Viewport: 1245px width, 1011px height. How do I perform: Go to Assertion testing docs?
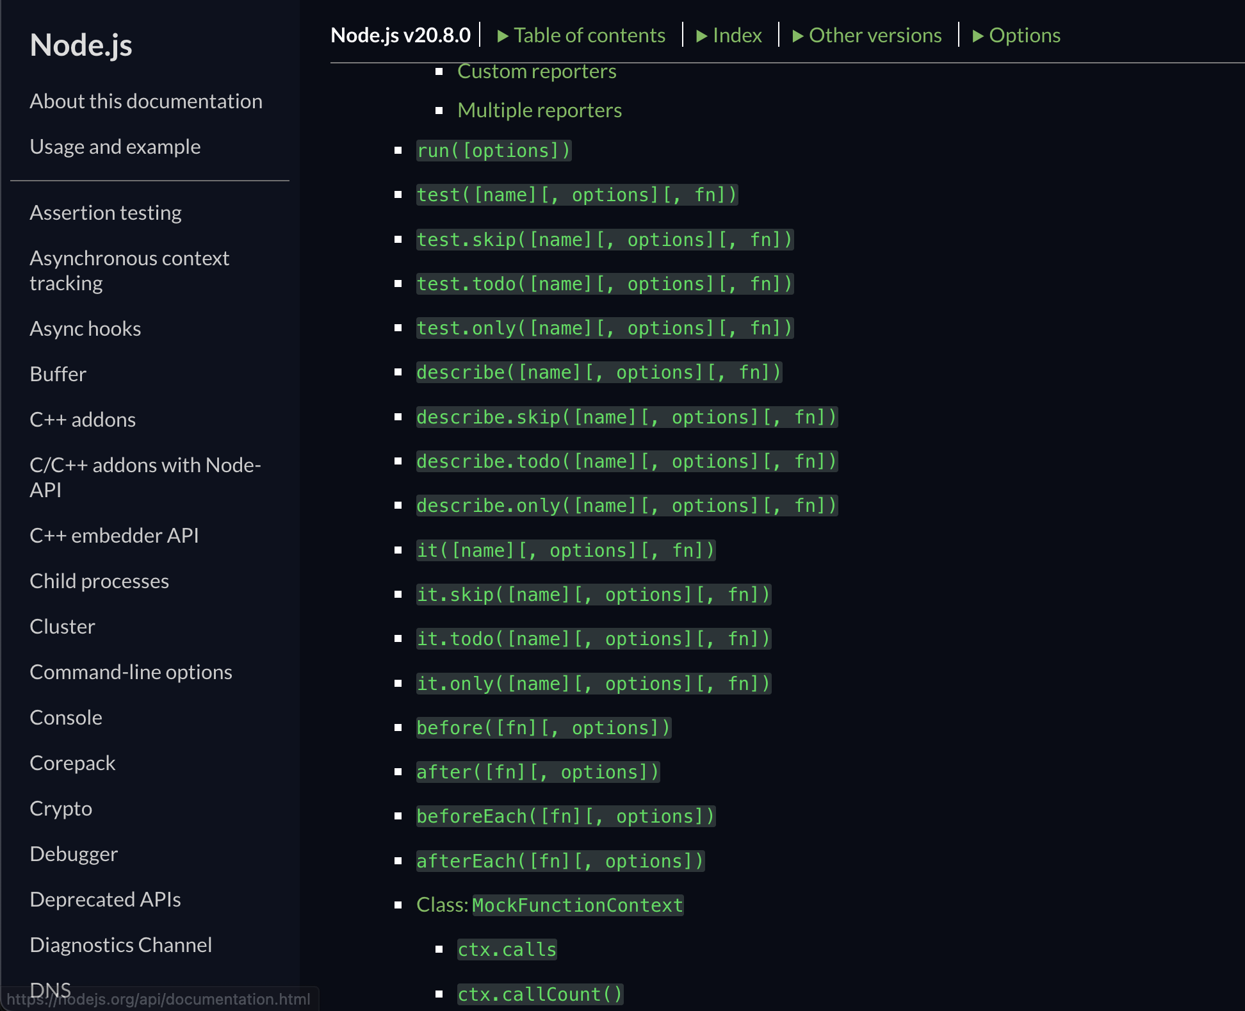click(x=106, y=213)
